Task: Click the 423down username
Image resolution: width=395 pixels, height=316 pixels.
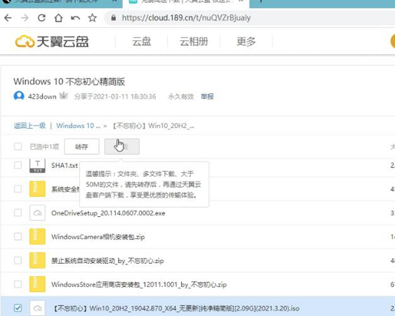Action: (x=42, y=96)
